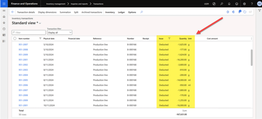Image resolution: width=262 pixels, height=119 pixels.
Task: Open item 951-2007 dated 5/10/2024
Action: point(23,44)
